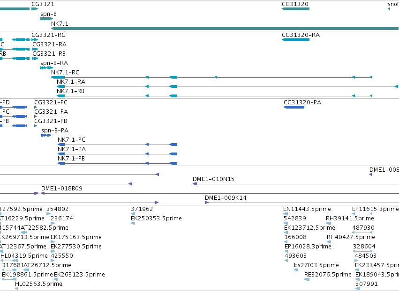Select the NK7.1-PB protein label

pyautogui.click(x=71, y=159)
